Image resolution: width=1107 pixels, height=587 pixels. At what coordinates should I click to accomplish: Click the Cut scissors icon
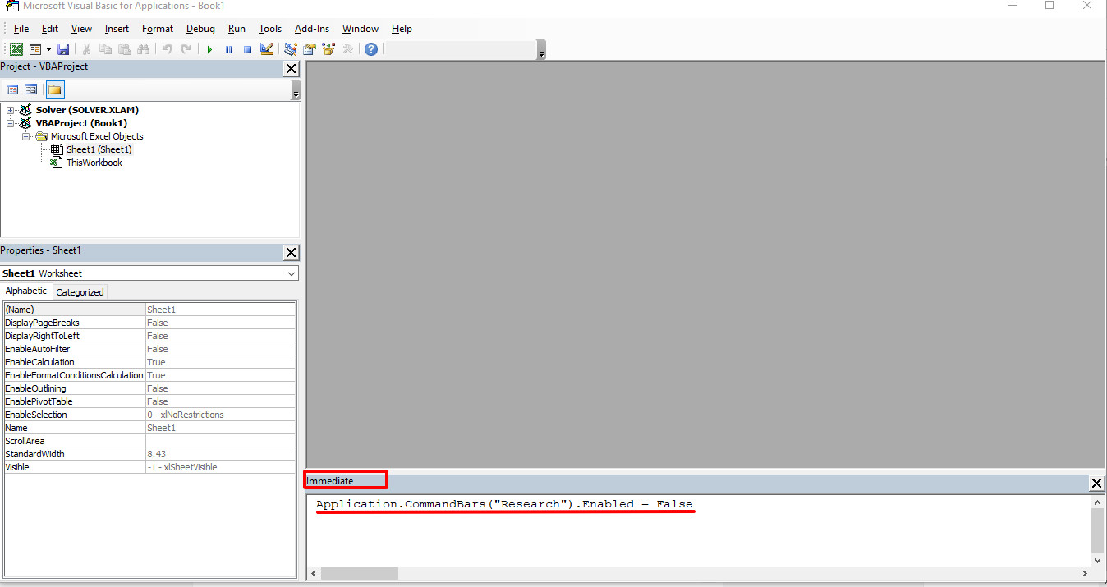pos(86,49)
